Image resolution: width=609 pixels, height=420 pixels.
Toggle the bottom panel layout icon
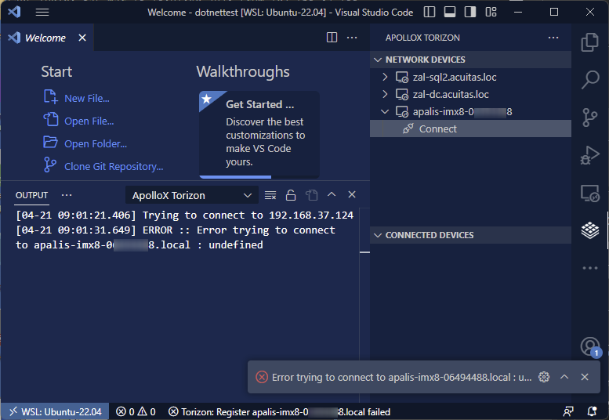pos(450,13)
